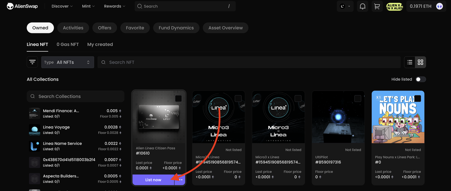
Task: Select the My created sub-tab
Action: point(100,45)
